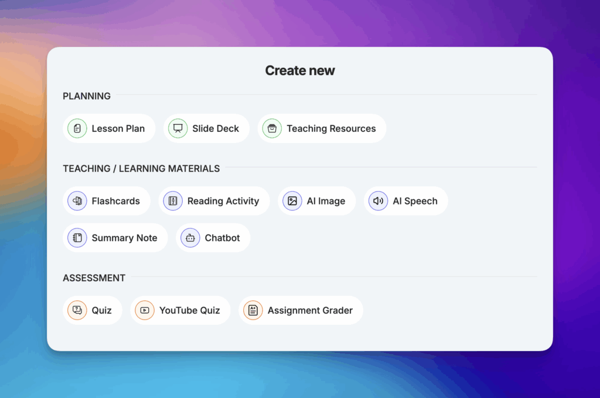Click the Quiz stacked cards icon

click(77, 310)
